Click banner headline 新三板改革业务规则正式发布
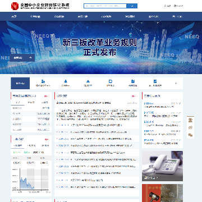This screenshot has width=202, height=202. coord(100,48)
